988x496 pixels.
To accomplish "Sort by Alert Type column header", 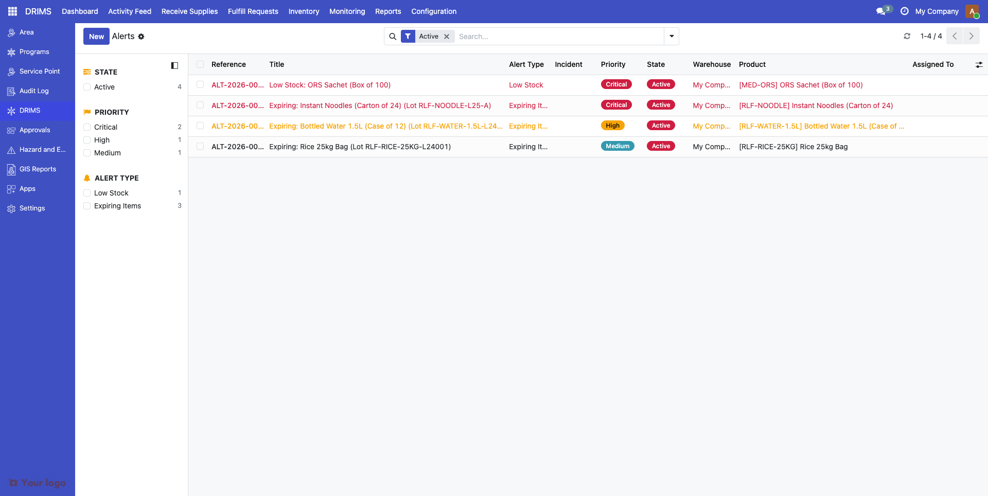I will (x=526, y=64).
